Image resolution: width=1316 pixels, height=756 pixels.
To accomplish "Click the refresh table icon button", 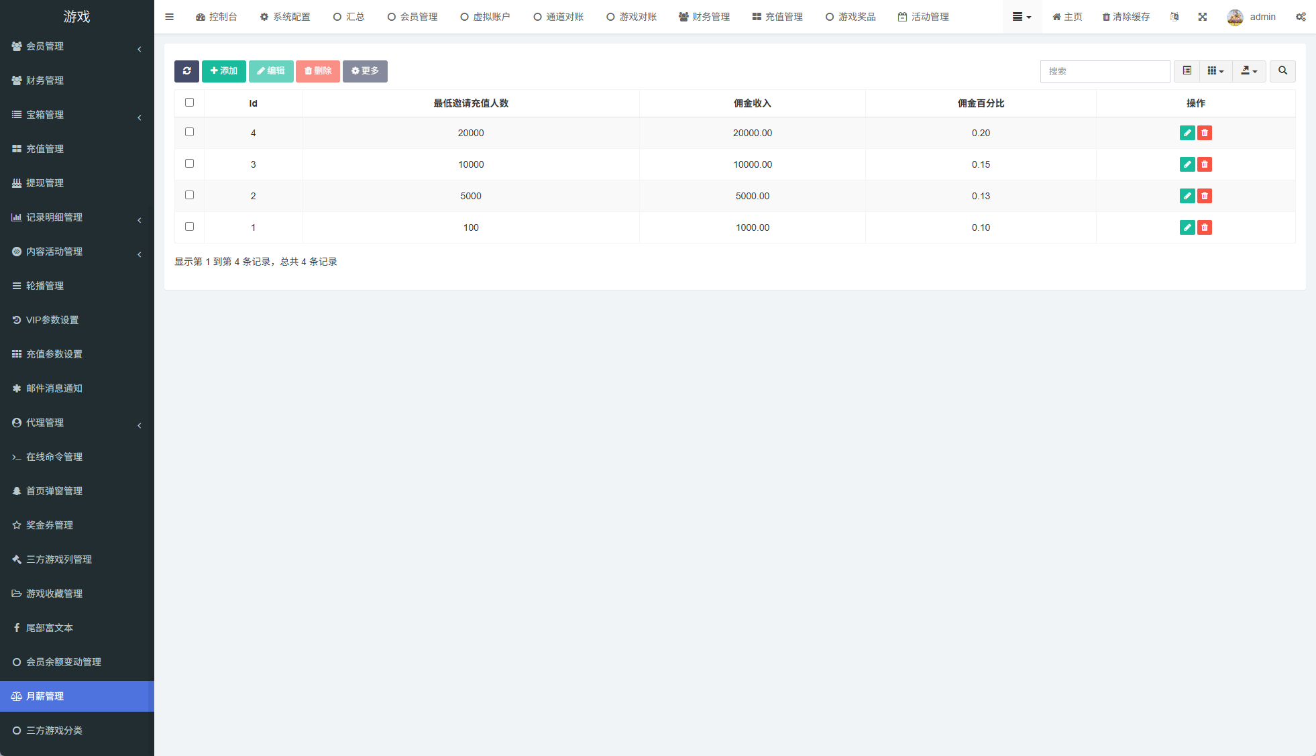I will (x=186, y=71).
